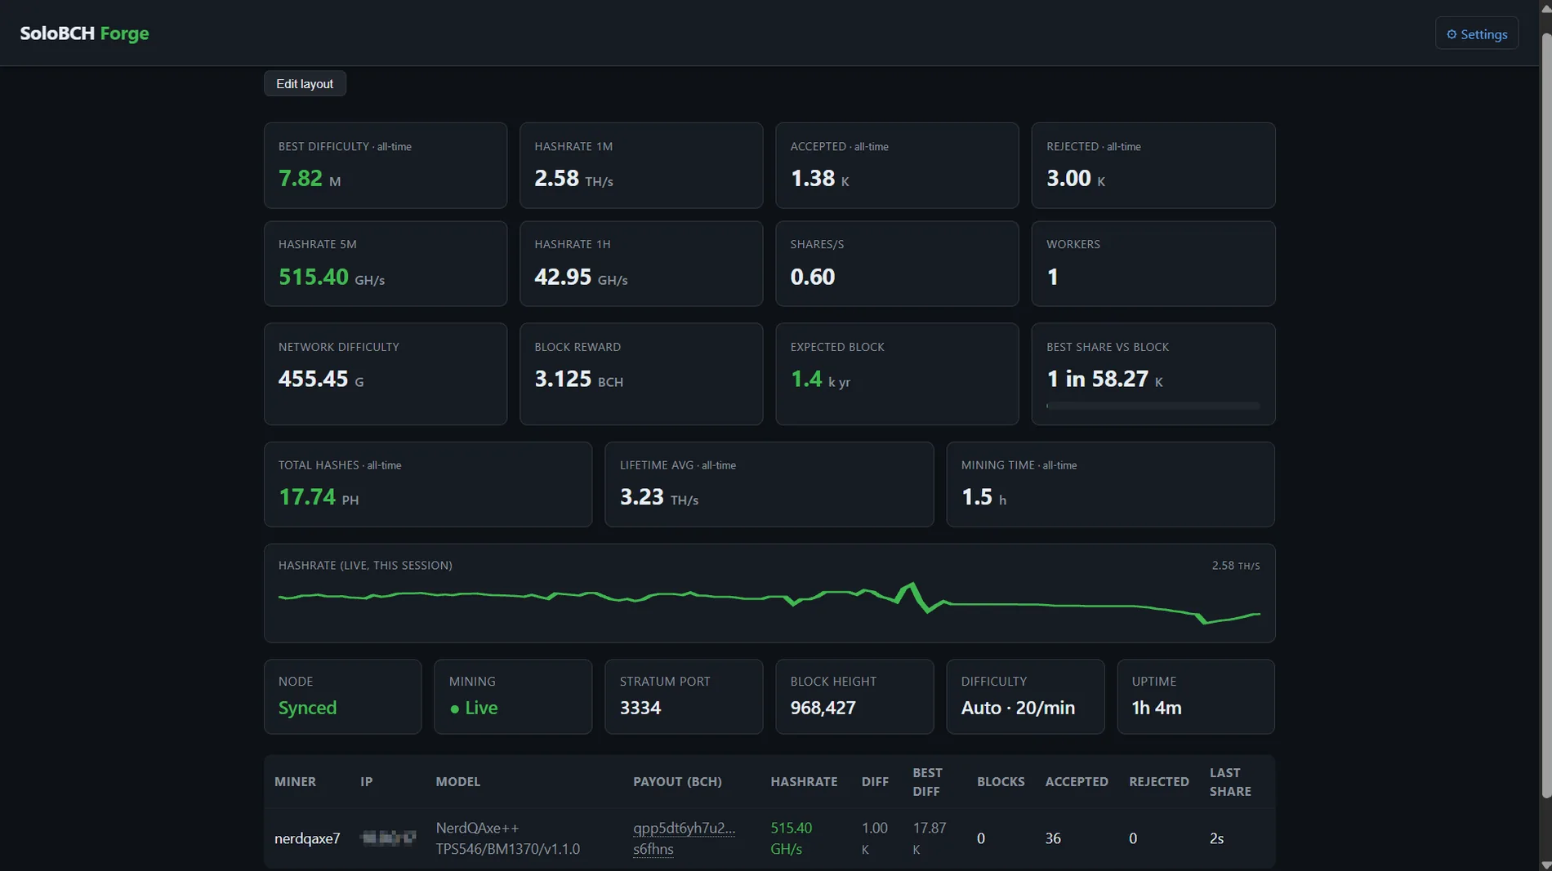Click the live hashrate chart line
The height and width of the screenshot is (871, 1552).
click(x=769, y=602)
